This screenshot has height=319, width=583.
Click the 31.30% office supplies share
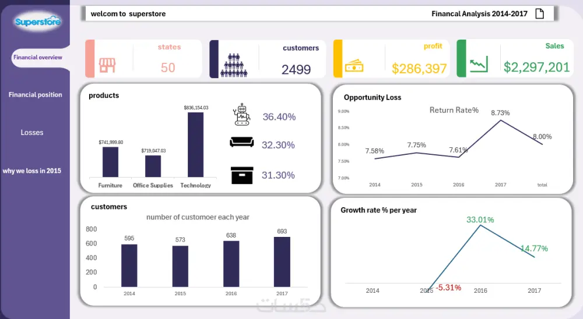(x=278, y=175)
